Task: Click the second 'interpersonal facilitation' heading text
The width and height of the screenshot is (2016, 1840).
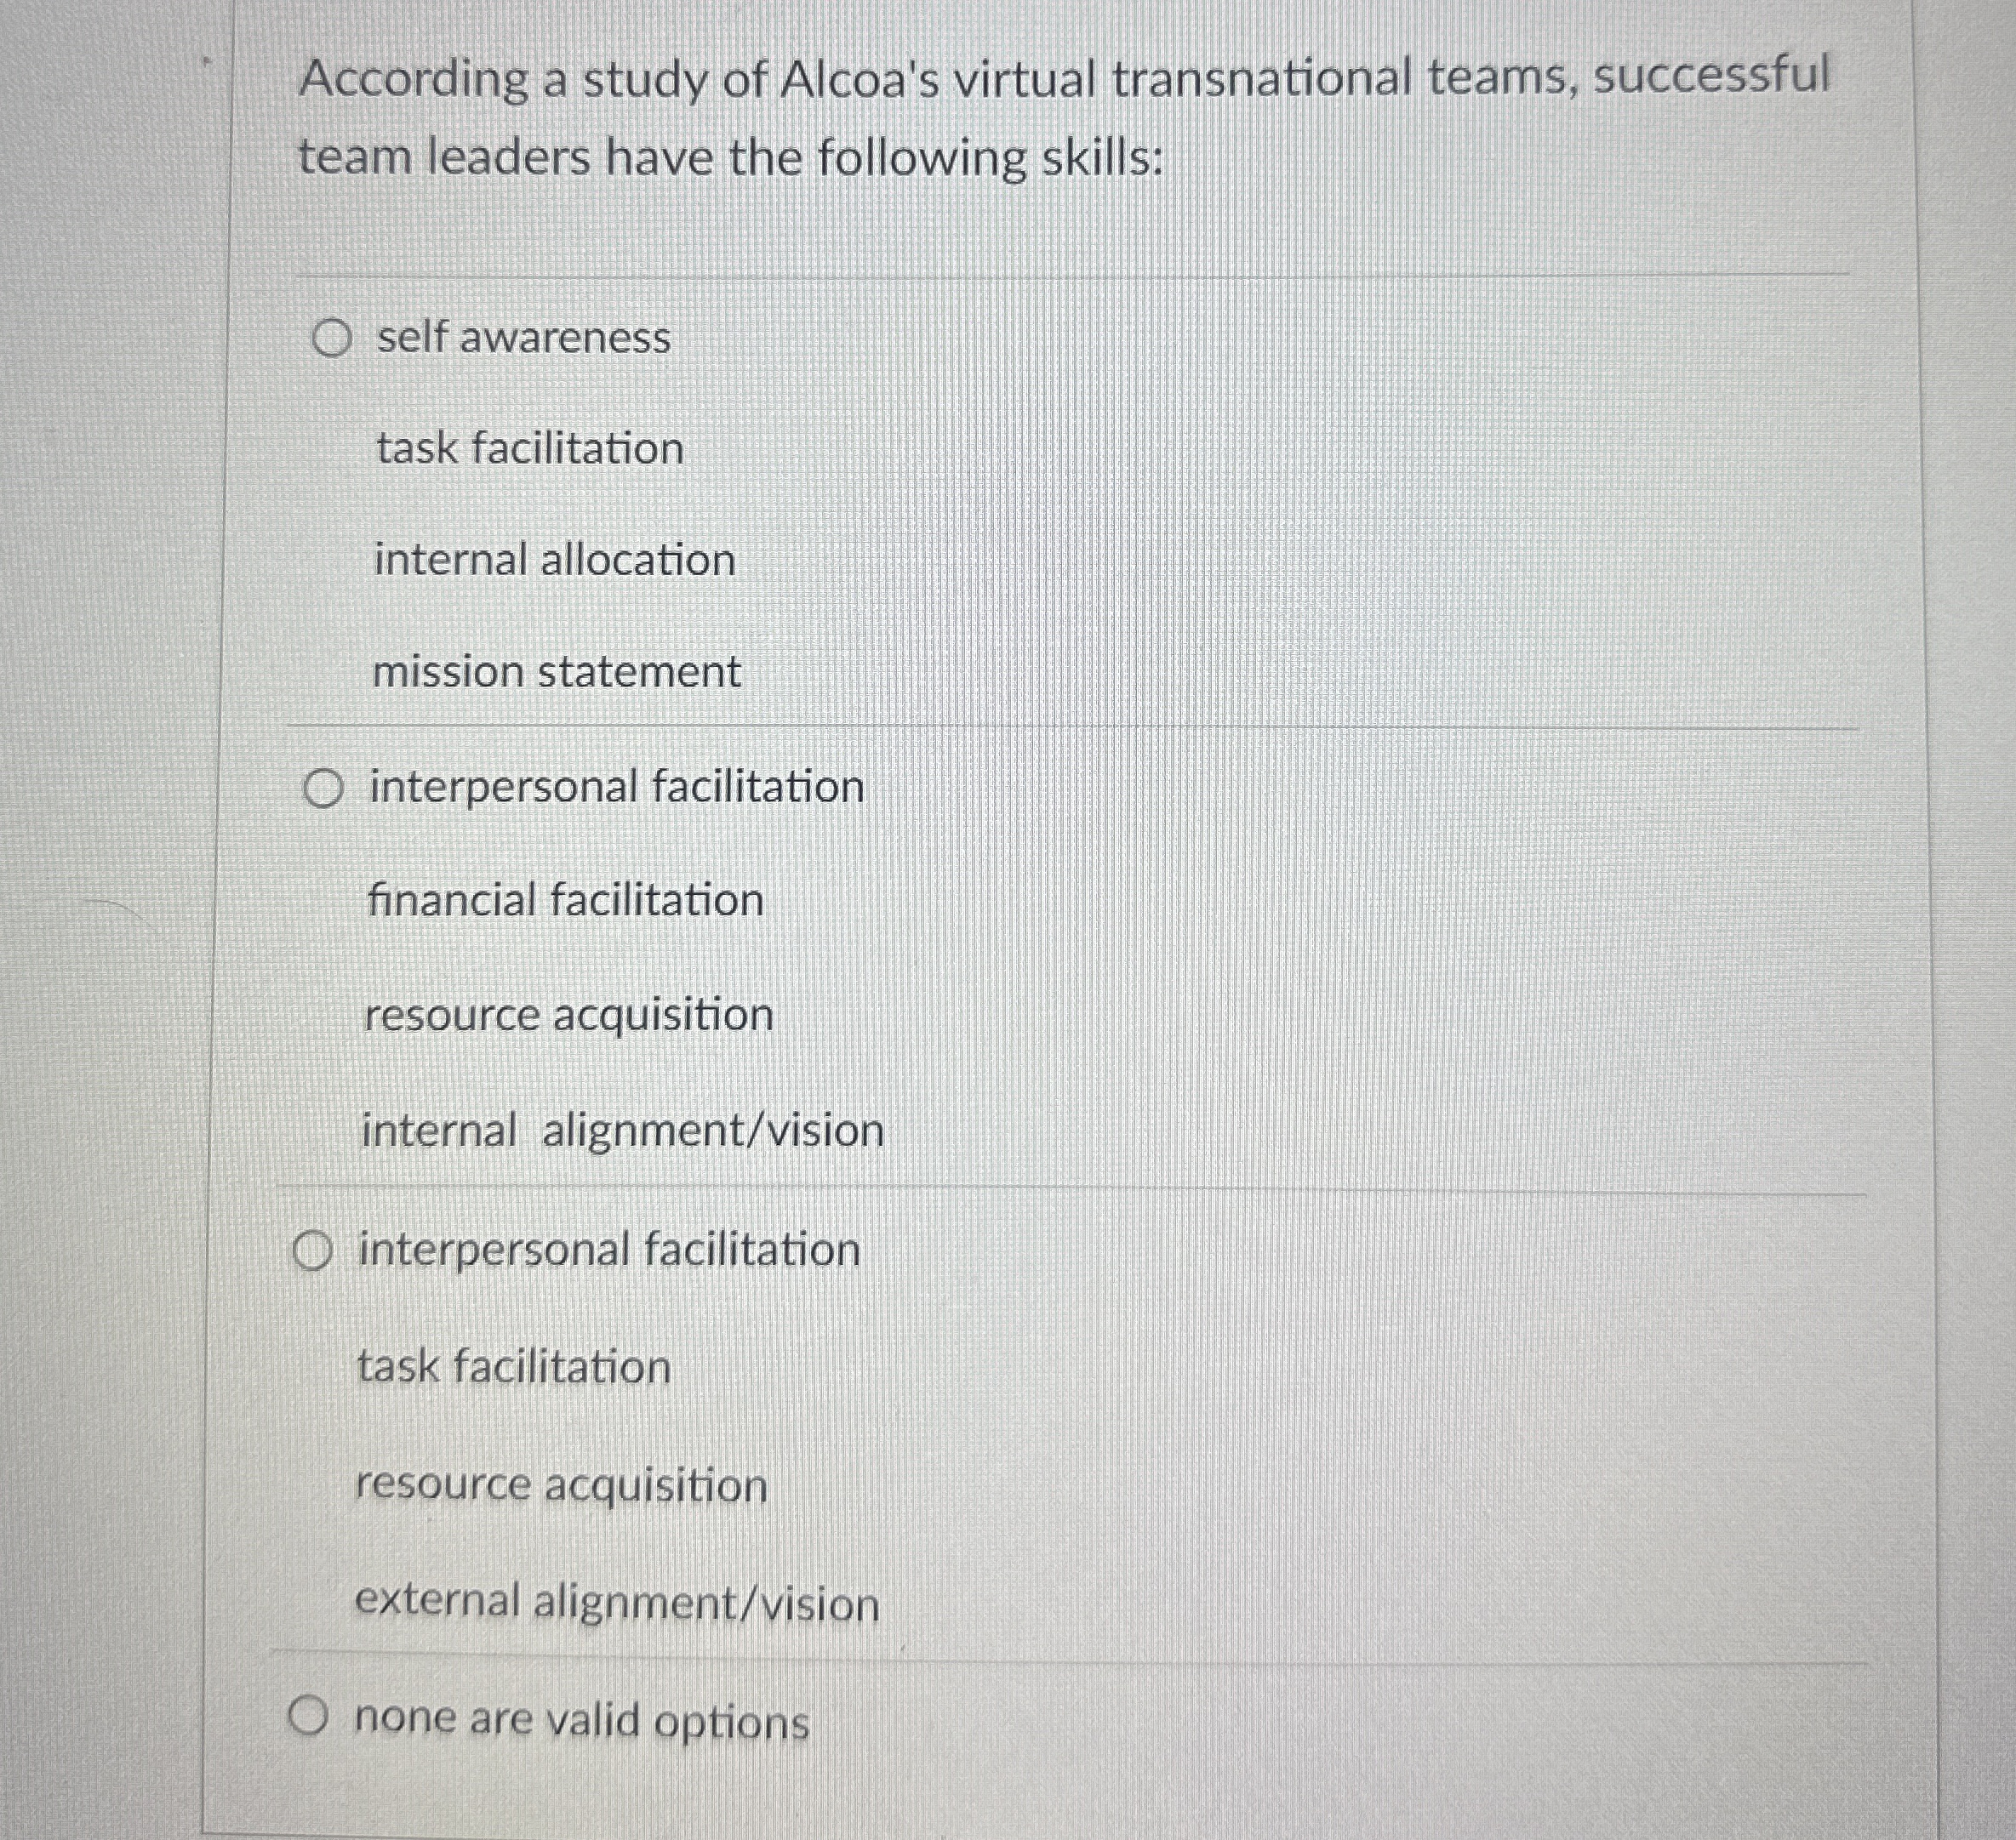Action: (609, 1248)
